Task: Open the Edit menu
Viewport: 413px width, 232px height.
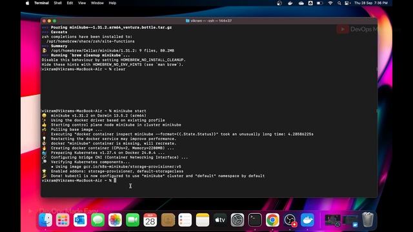Action: pyautogui.click(x=70, y=3)
